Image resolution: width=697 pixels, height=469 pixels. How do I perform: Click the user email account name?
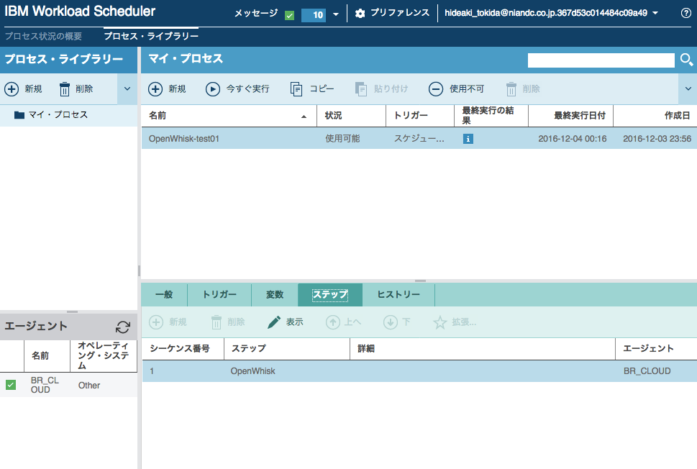[x=546, y=14]
